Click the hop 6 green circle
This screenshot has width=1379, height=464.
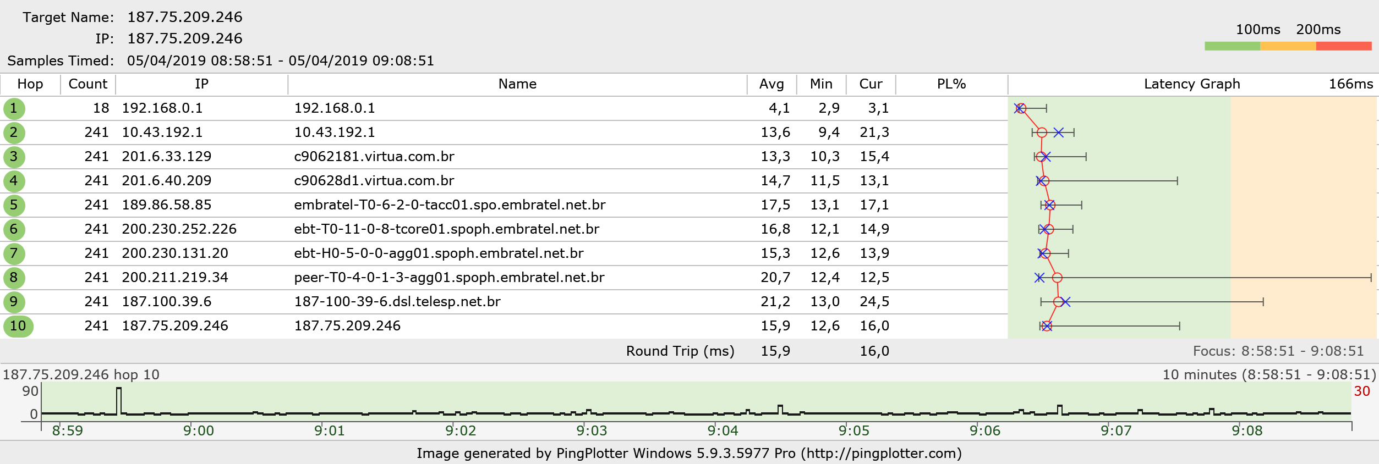pyautogui.click(x=14, y=229)
